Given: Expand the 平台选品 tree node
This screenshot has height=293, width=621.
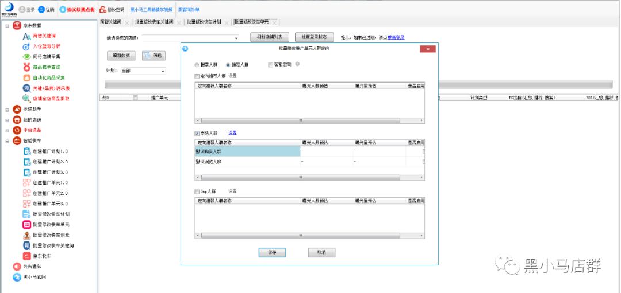Looking at the screenshot, I should (x=7, y=130).
